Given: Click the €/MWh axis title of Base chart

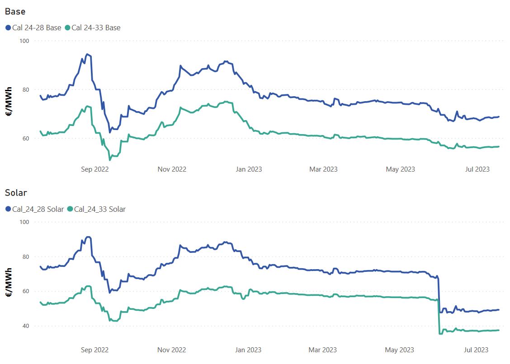Looking at the screenshot, I should click(9, 102).
